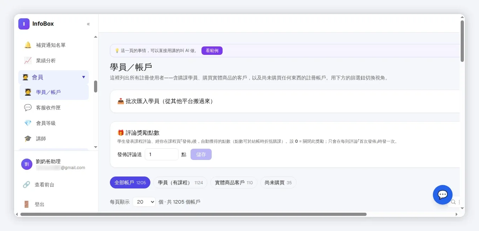Click the 發佈評論送 points input field

[162, 154]
